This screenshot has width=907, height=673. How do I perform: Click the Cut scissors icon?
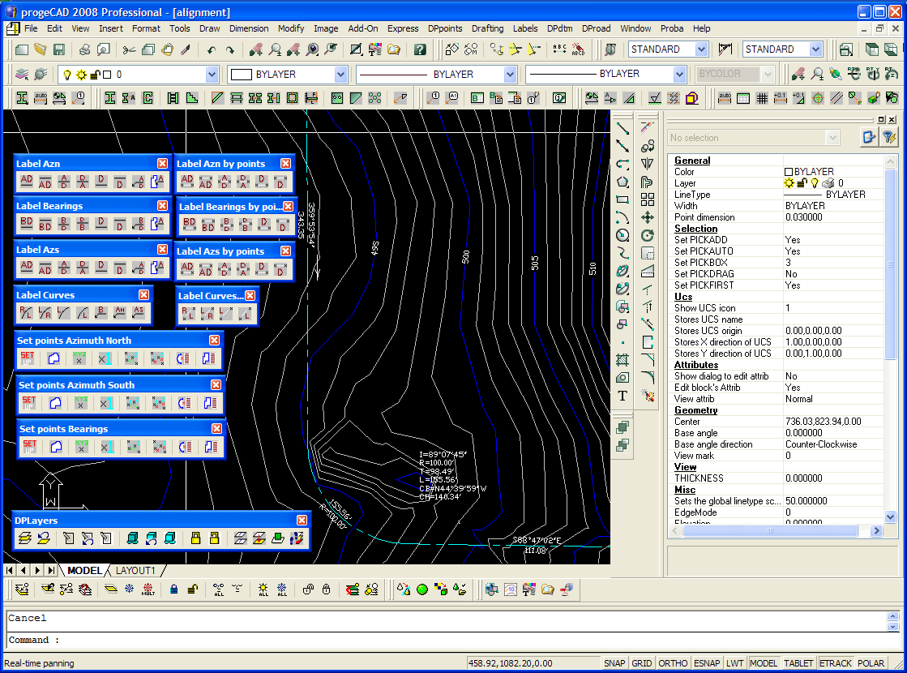click(129, 50)
